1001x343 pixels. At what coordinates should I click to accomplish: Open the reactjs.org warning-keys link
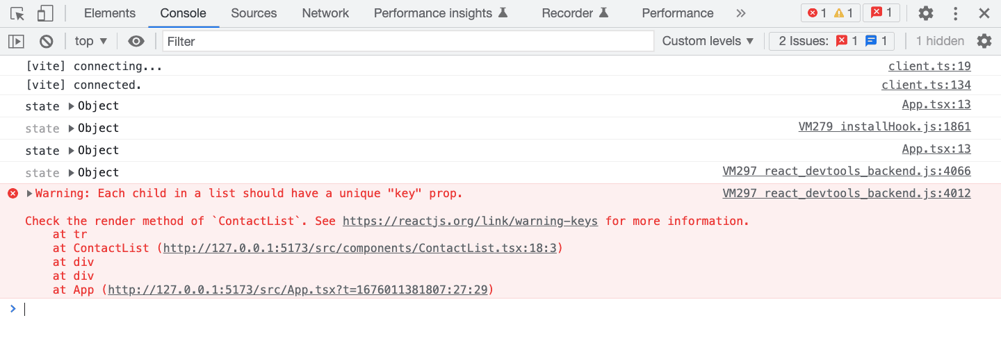470,221
